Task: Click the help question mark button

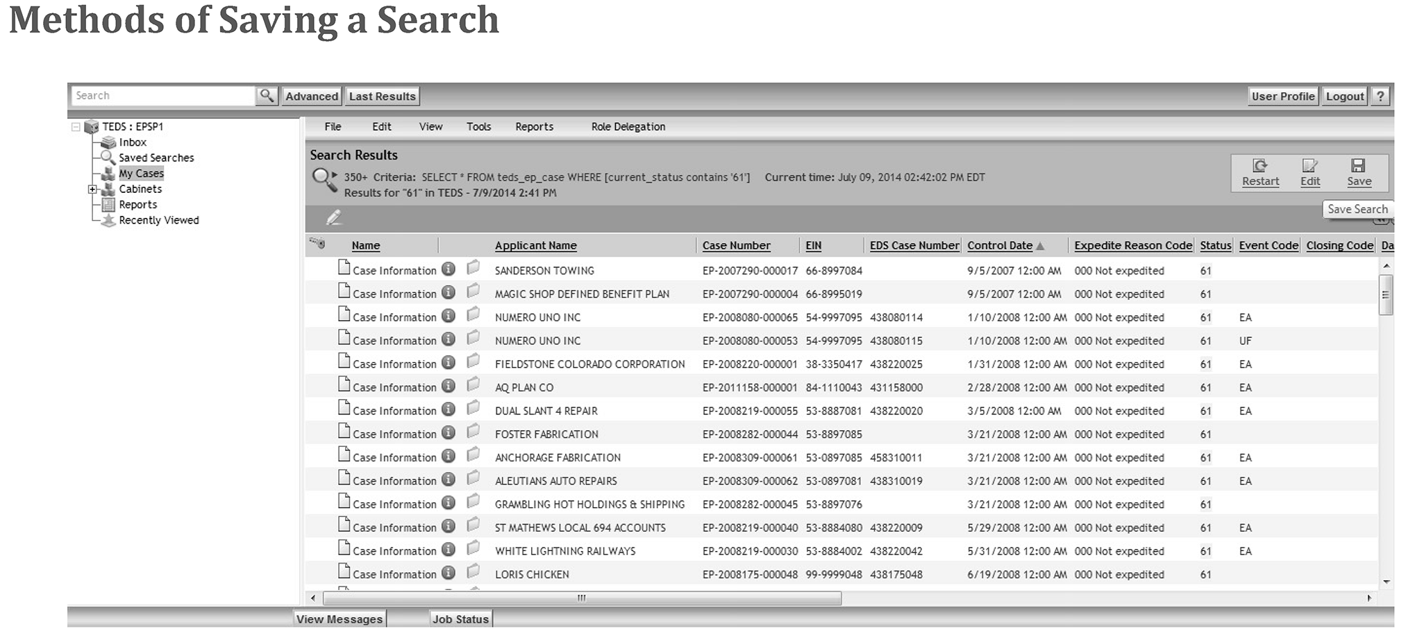Action: [x=1380, y=96]
